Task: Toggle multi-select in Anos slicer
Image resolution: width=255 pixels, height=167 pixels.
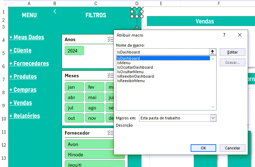Action: coord(110,40)
